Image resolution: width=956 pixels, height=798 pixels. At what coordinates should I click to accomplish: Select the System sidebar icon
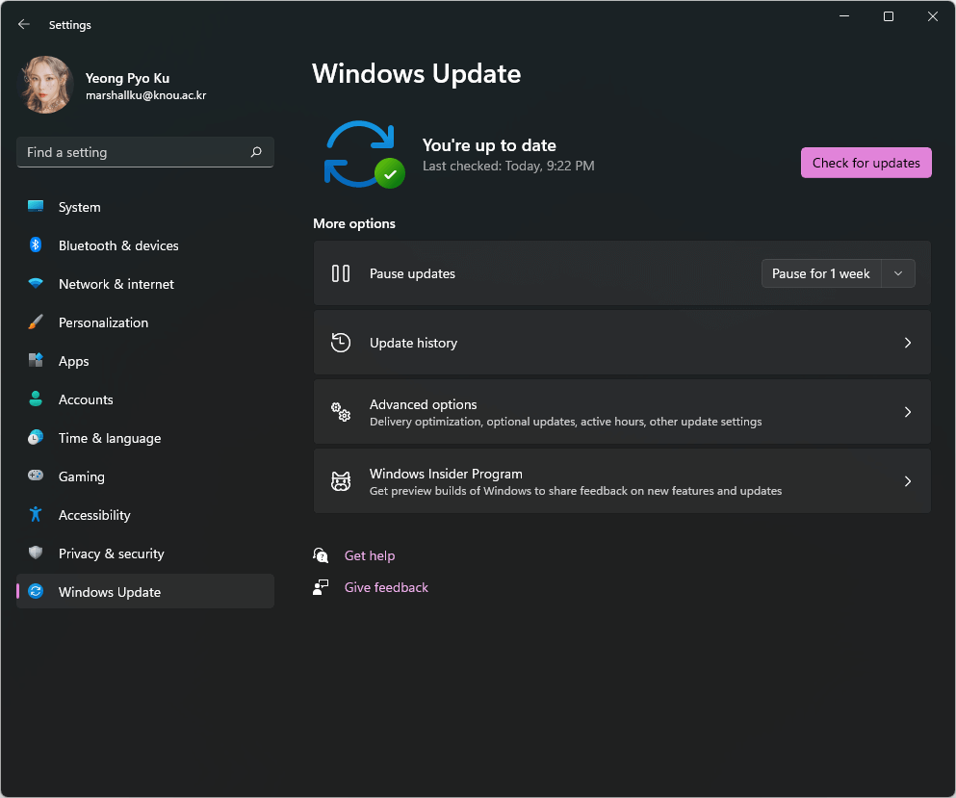pyautogui.click(x=36, y=206)
